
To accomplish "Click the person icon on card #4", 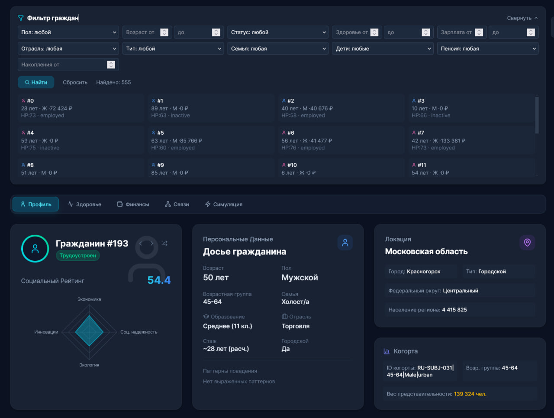I will point(23,133).
